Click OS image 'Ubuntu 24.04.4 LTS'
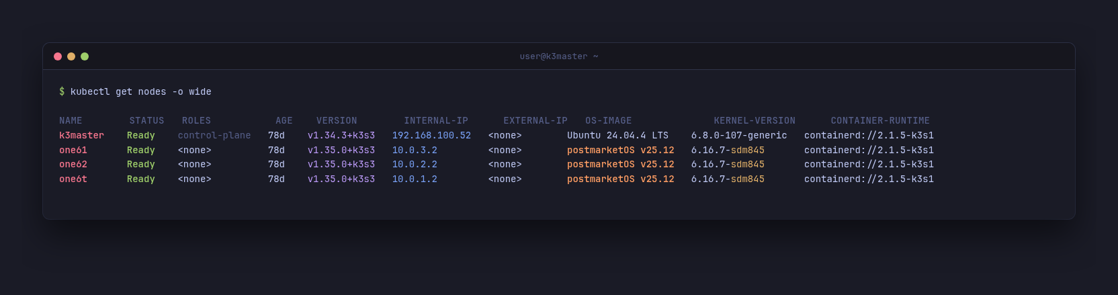 point(618,136)
